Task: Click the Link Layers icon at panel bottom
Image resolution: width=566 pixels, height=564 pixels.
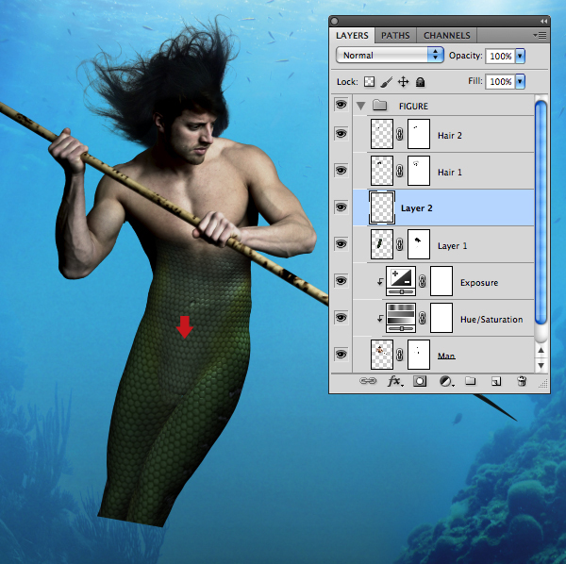Action: coord(368,381)
